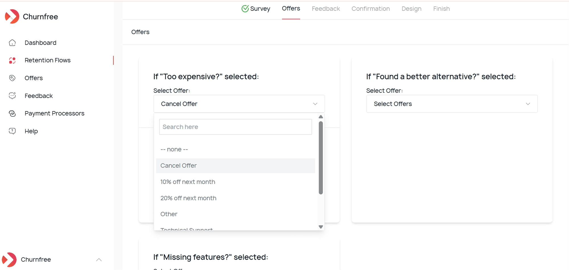Click the scroll down arrow in dropdown
Screen dimensions: 569x270
[x=321, y=227]
